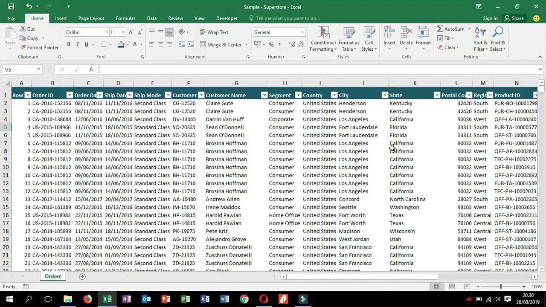Open the Segment column filter
The image size is (546, 307).
point(298,95)
